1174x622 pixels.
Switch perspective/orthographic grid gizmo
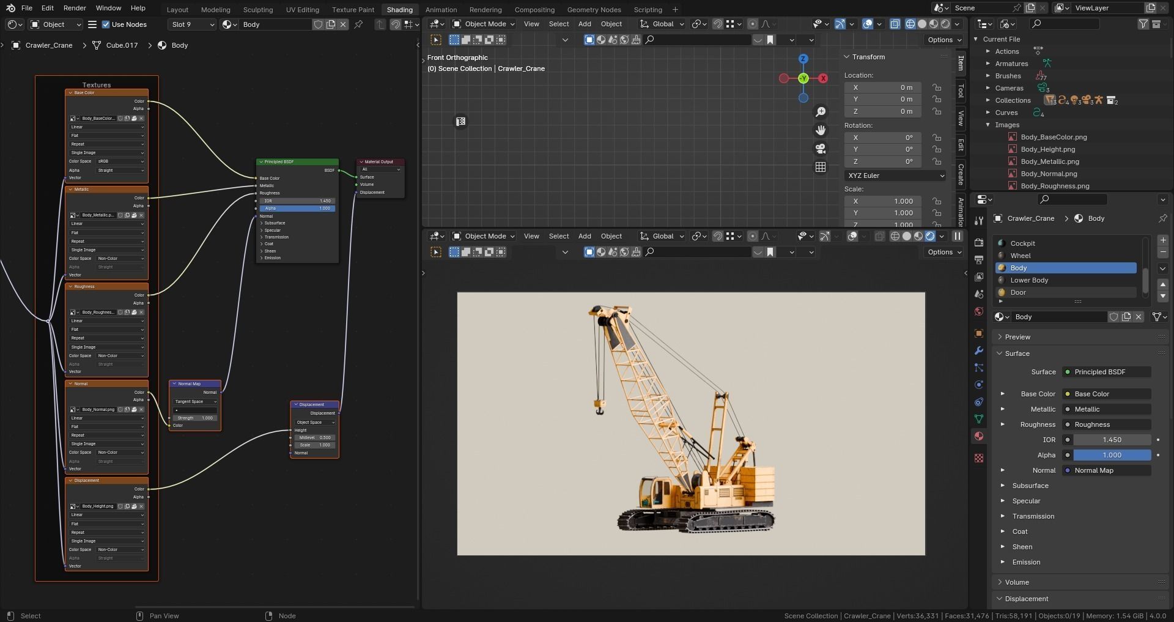pyautogui.click(x=821, y=167)
